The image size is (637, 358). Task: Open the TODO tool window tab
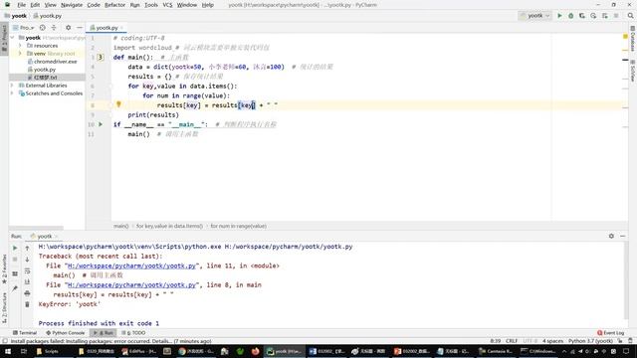[133, 332]
